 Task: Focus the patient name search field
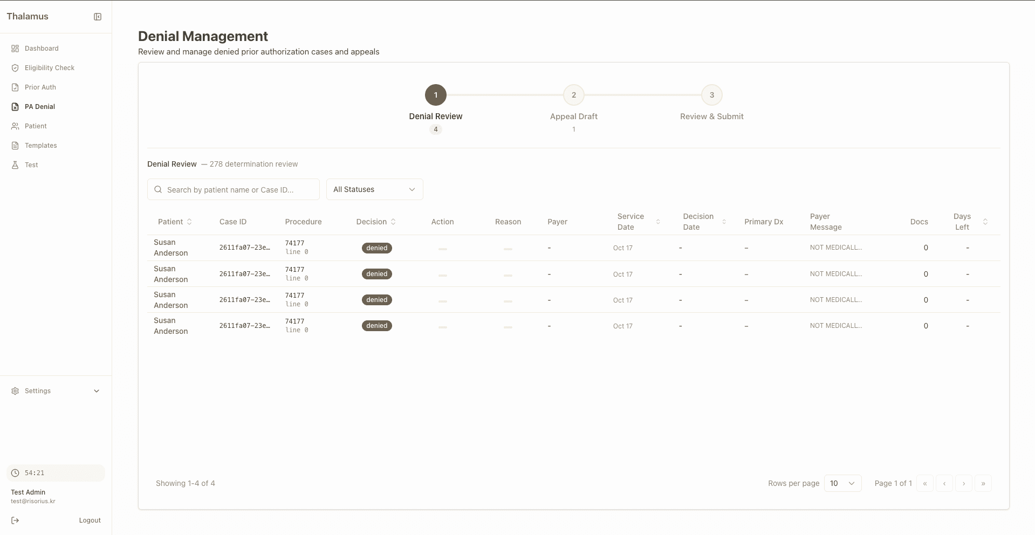[234, 189]
